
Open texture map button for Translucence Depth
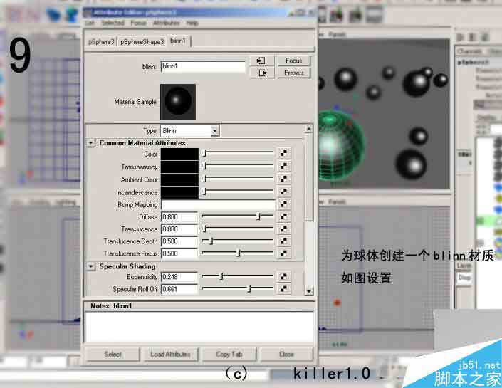(x=283, y=241)
